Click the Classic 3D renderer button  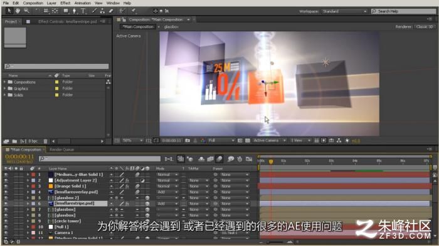click(x=425, y=26)
